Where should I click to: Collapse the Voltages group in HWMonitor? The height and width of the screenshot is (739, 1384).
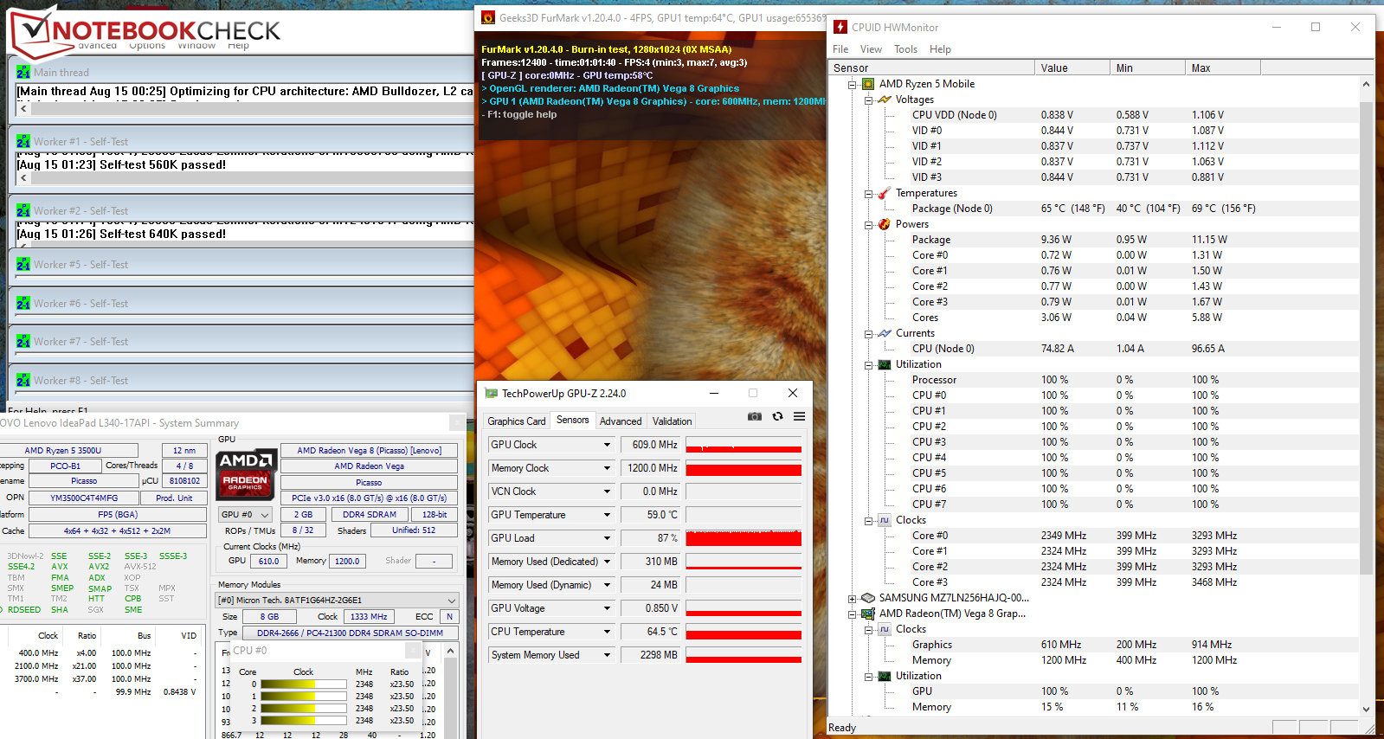click(868, 100)
